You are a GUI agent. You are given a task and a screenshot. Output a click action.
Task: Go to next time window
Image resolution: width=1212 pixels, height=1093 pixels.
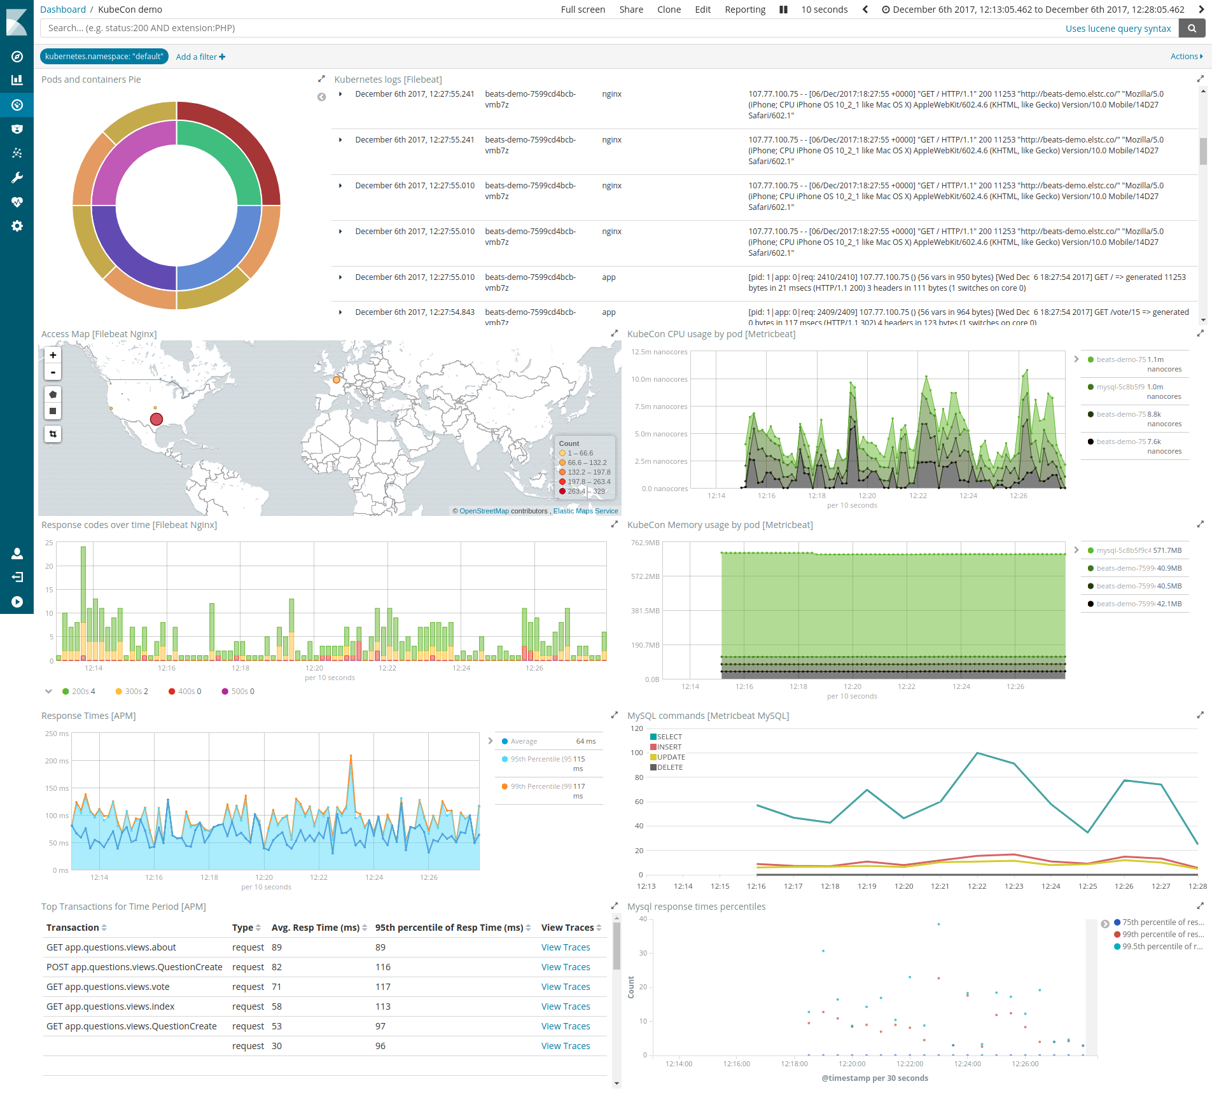point(1201,10)
